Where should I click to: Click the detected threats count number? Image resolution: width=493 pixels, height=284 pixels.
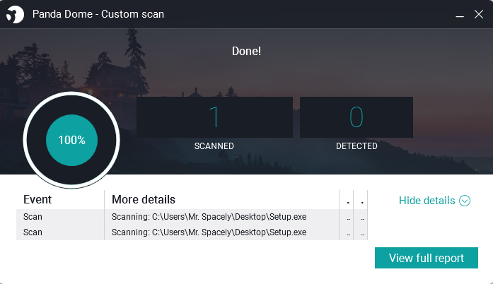(x=356, y=117)
